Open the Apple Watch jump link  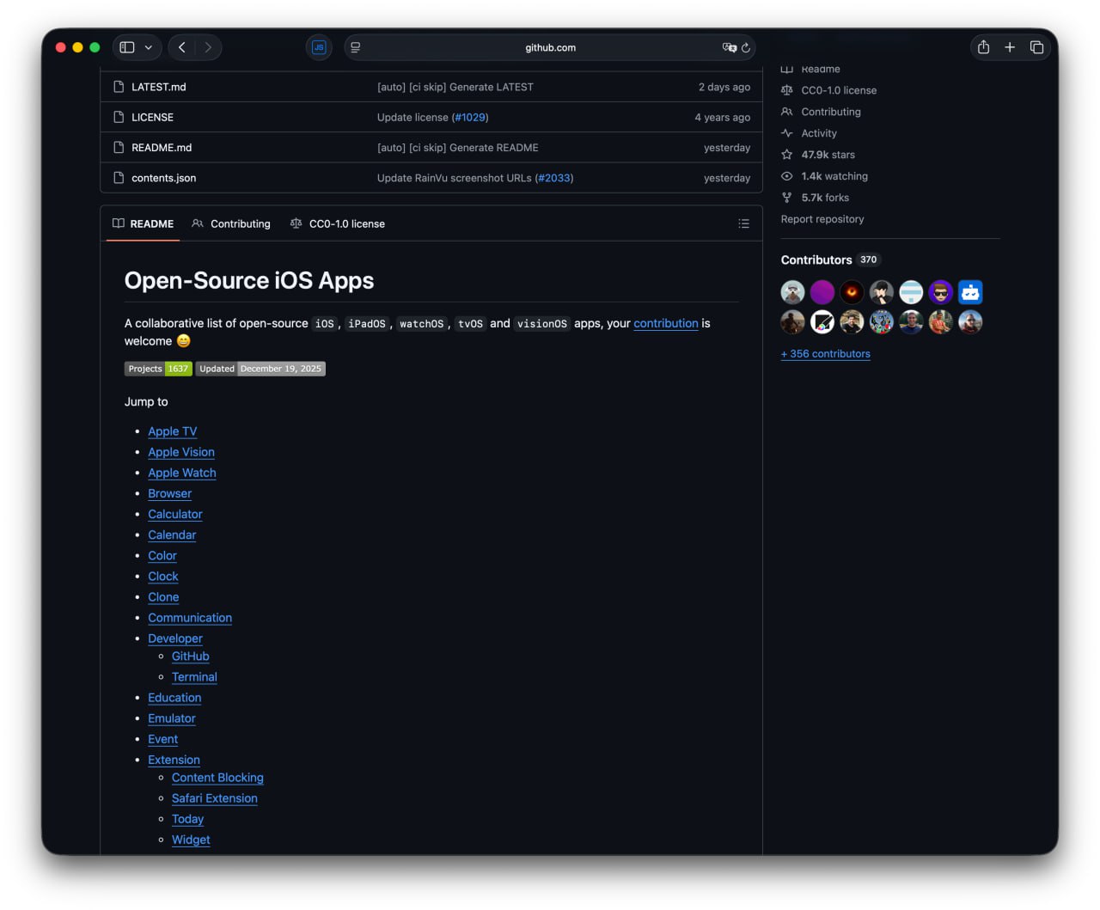coord(181,473)
